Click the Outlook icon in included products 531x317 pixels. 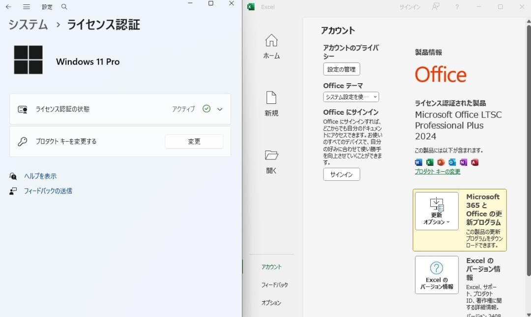coord(452,162)
